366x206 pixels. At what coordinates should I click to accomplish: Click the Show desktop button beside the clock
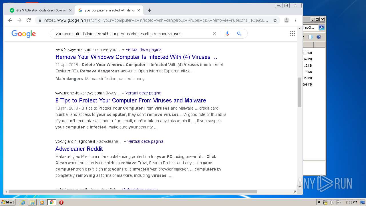363,202
